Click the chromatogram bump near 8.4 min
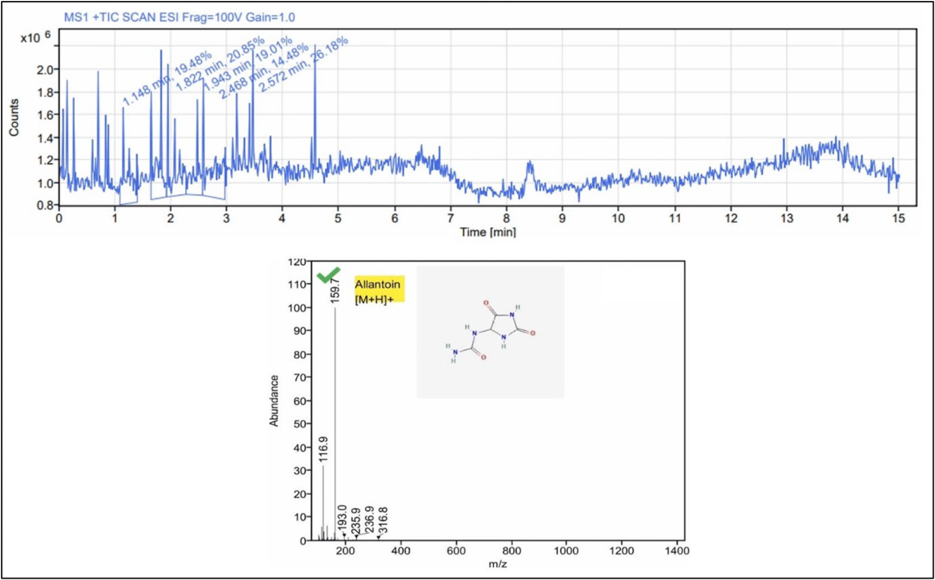935x580 pixels. coord(530,171)
